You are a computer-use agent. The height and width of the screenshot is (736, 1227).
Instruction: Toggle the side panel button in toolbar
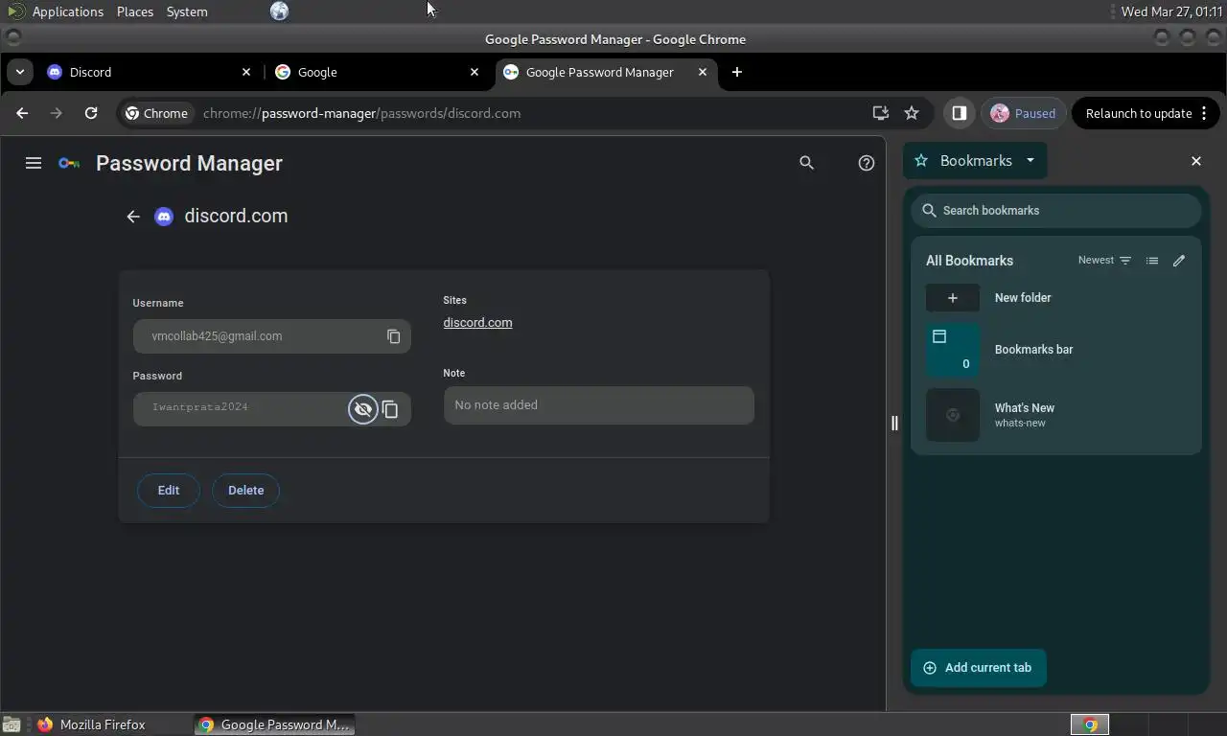point(959,113)
